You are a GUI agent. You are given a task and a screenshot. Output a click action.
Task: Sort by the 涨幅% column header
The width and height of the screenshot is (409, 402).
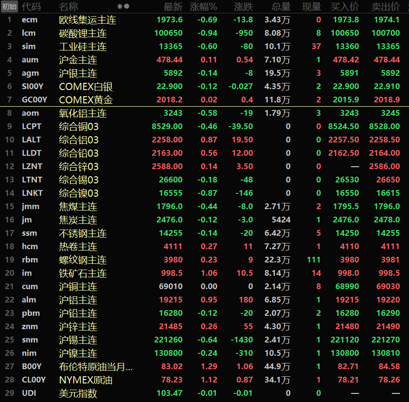203,7
